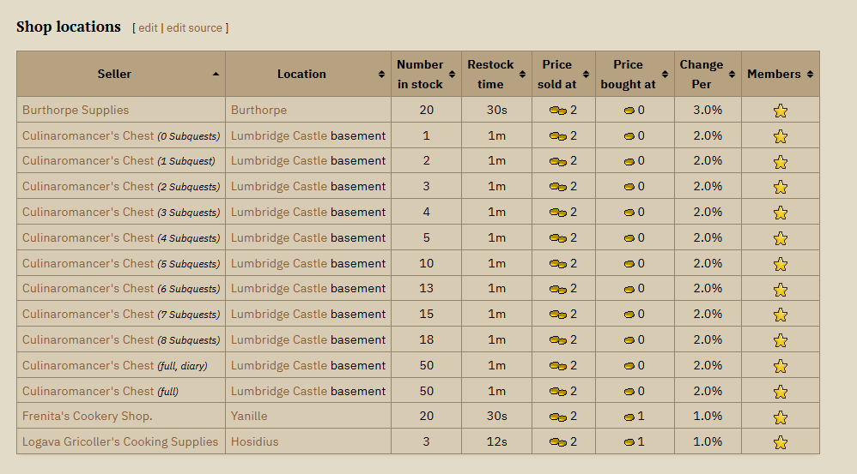Sort by Change Per column
Viewport: 857px width, 474px height.
click(708, 75)
